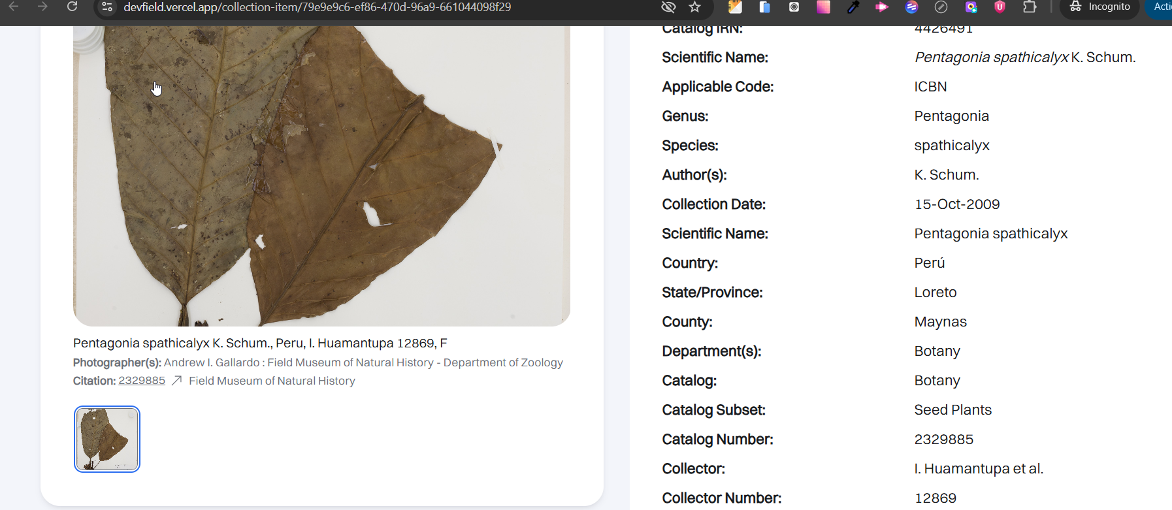Click the Applicable Code value ICBN
The width and height of the screenshot is (1172, 510).
pyautogui.click(x=930, y=87)
